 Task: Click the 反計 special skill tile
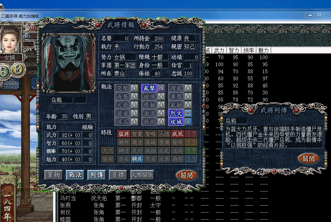[137, 150]
